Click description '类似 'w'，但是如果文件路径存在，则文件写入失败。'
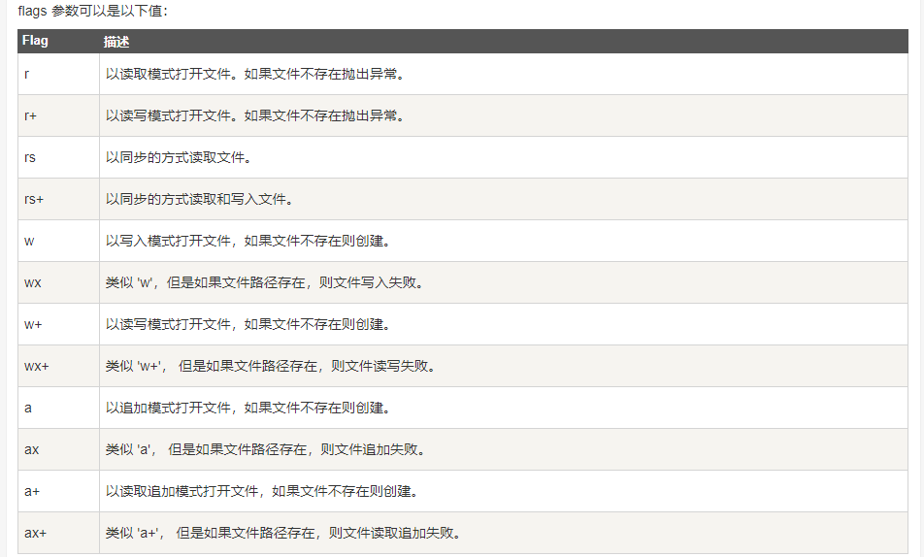 [265, 283]
